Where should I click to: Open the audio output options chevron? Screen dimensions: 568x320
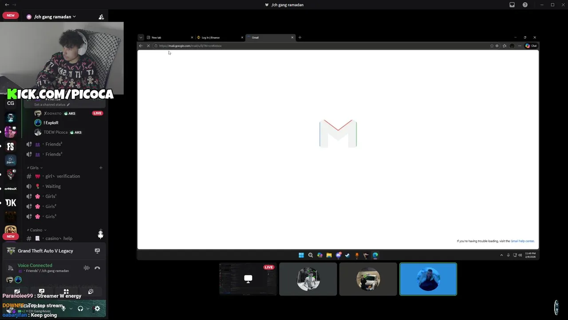pyautogui.click(x=88, y=308)
